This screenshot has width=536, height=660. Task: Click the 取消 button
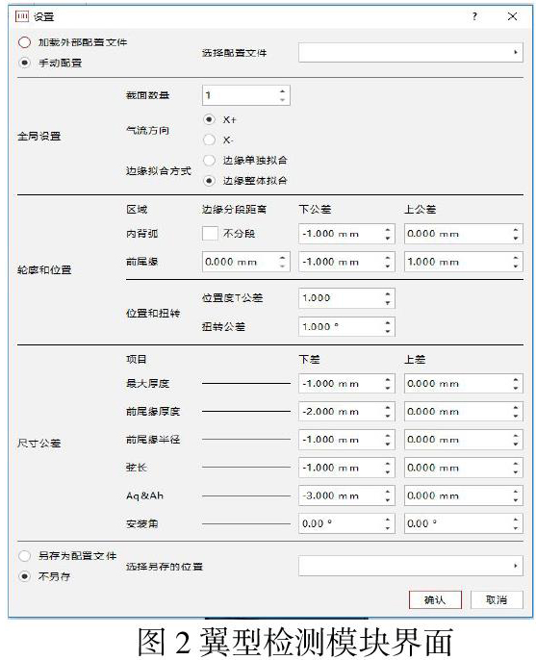497,599
